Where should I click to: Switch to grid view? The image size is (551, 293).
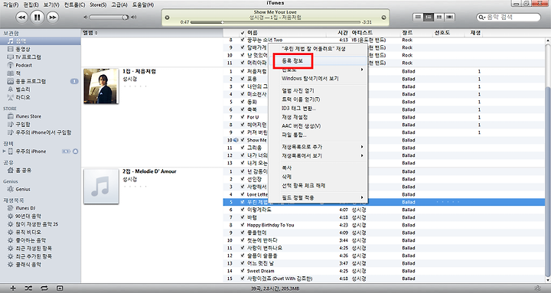coord(439,17)
